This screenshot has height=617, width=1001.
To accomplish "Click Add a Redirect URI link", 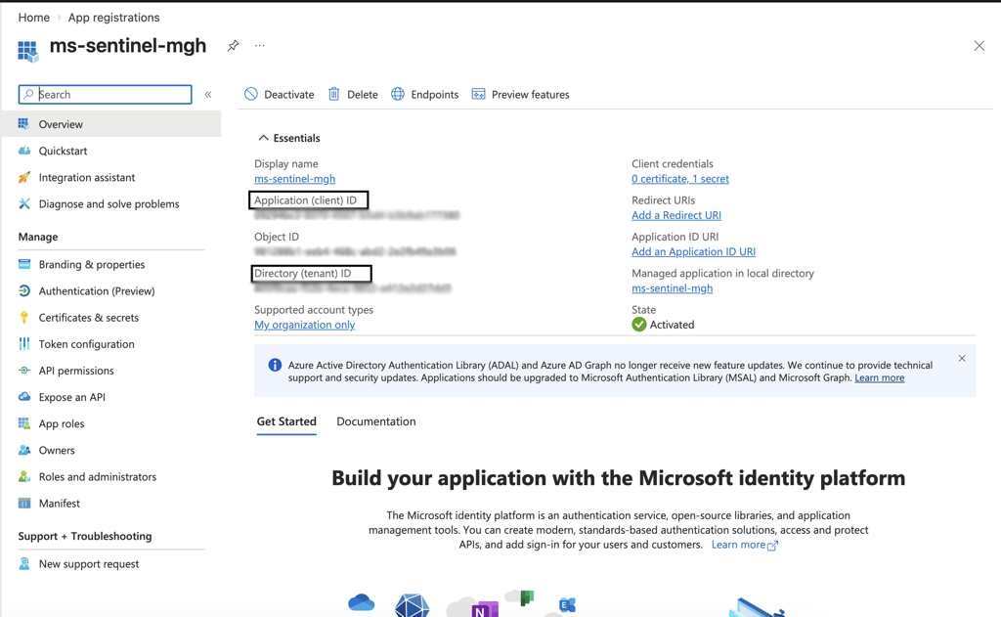I will (676, 215).
